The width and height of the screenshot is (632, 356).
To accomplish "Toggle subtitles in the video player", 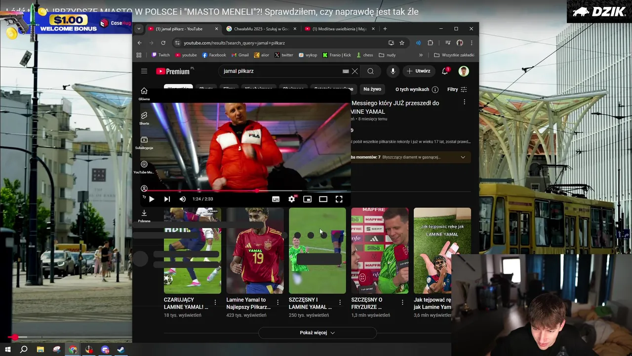I will [x=276, y=199].
